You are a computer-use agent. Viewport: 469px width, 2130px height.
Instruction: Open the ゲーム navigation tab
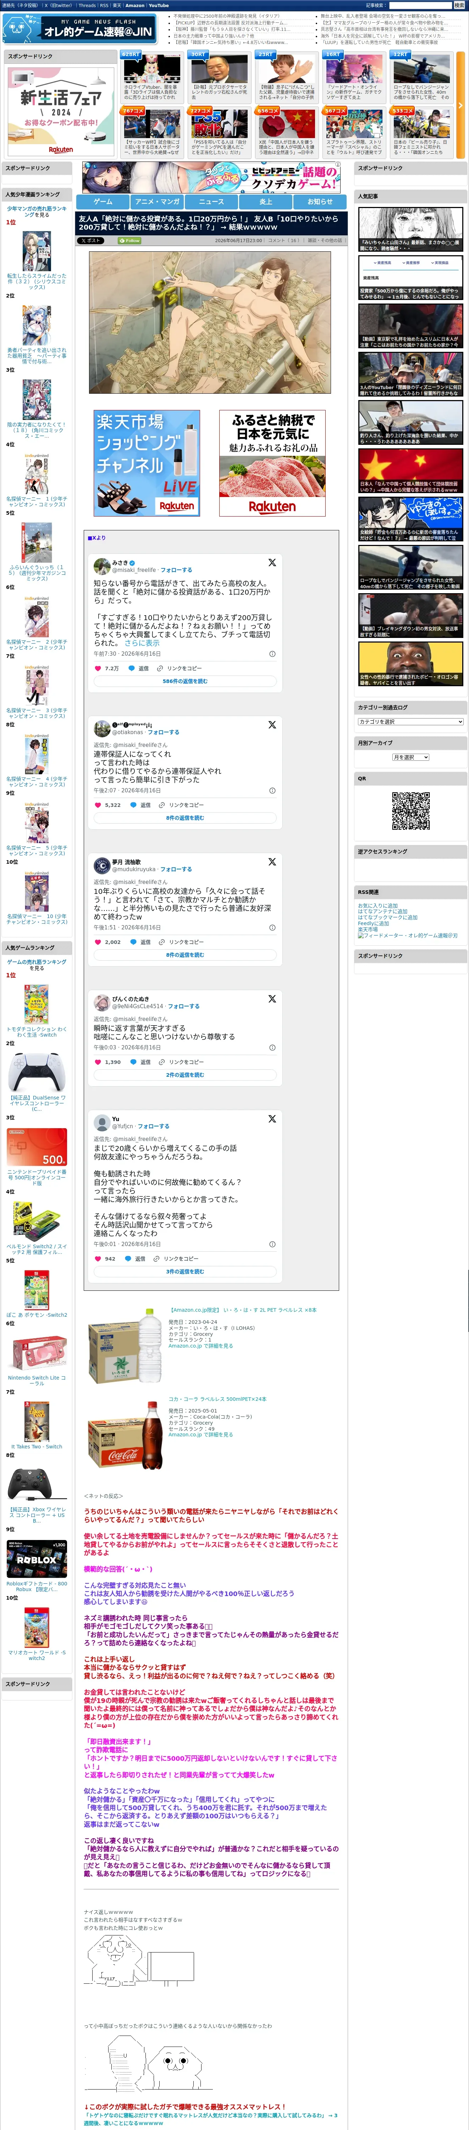pos(103,202)
